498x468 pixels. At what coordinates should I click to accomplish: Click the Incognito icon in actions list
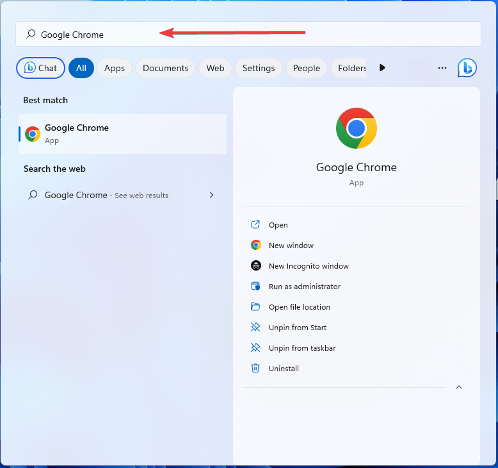pos(255,265)
